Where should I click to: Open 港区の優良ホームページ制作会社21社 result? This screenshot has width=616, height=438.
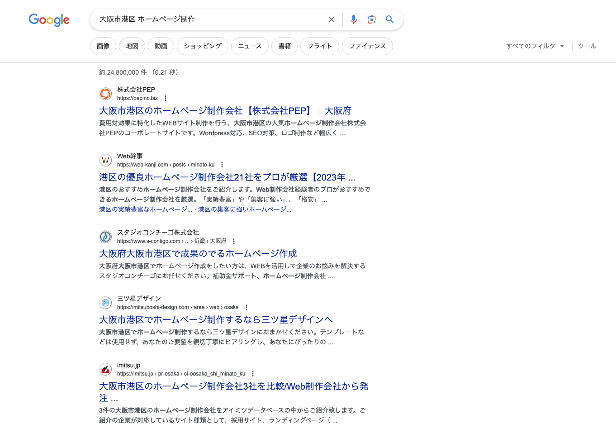[227, 177]
